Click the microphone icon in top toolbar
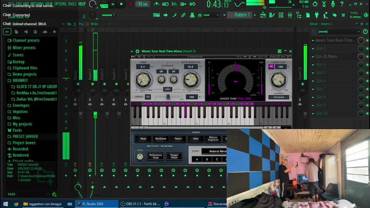Image resolution: width=370 pixels, height=208 pixels. pos(333,4)
